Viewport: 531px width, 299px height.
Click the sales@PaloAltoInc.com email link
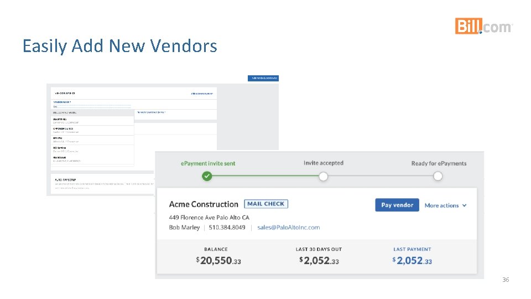coord(289,228)
